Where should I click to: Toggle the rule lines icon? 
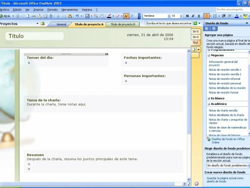point(45,16)
